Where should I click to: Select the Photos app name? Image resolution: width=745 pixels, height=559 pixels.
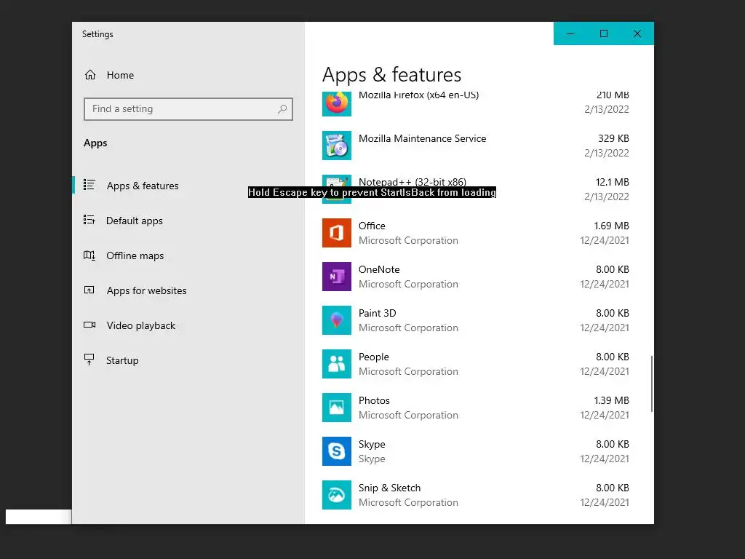tap(374, 401)
